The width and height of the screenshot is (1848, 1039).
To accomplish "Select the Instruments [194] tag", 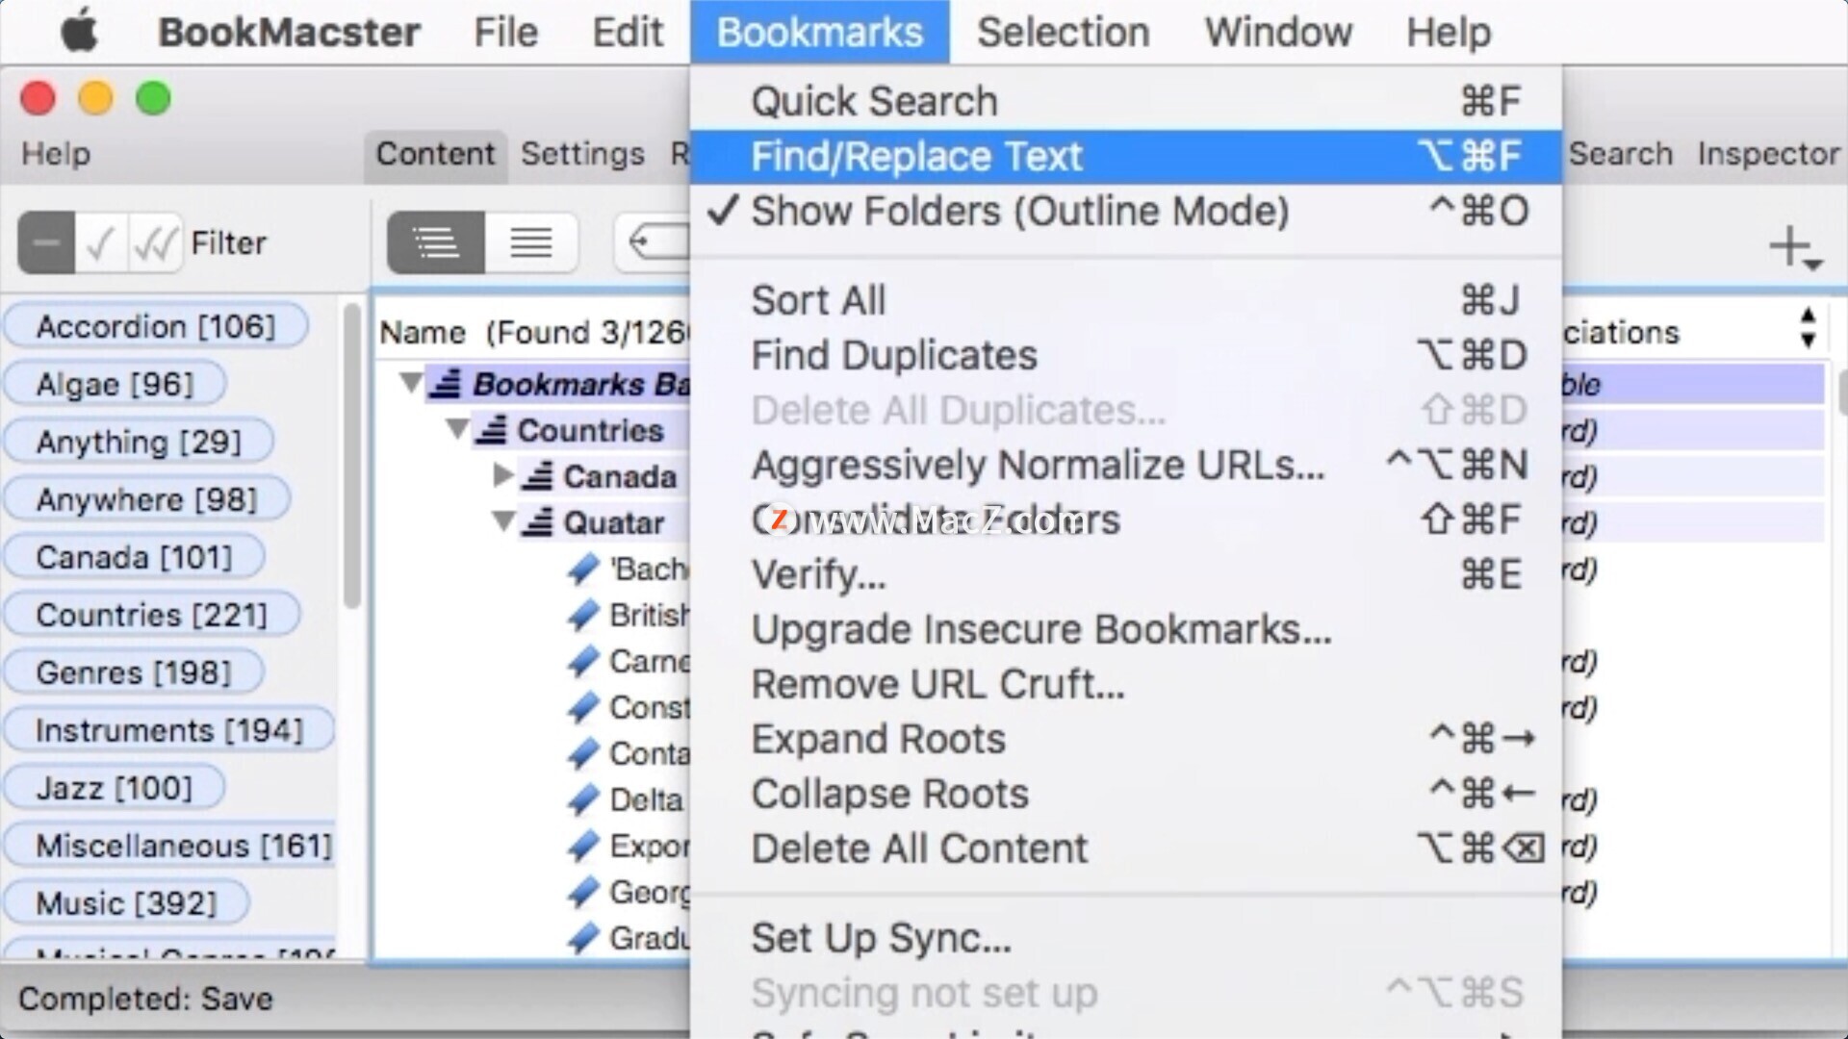I will click(x=168, y=730).
